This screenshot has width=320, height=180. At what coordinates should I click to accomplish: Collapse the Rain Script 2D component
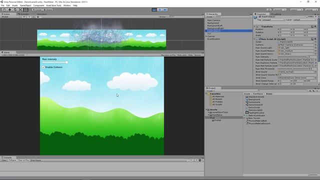tap(254, 39)
